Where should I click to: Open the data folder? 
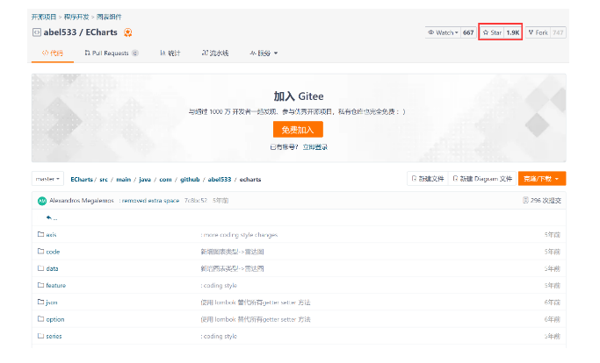(x=52, y=268)
